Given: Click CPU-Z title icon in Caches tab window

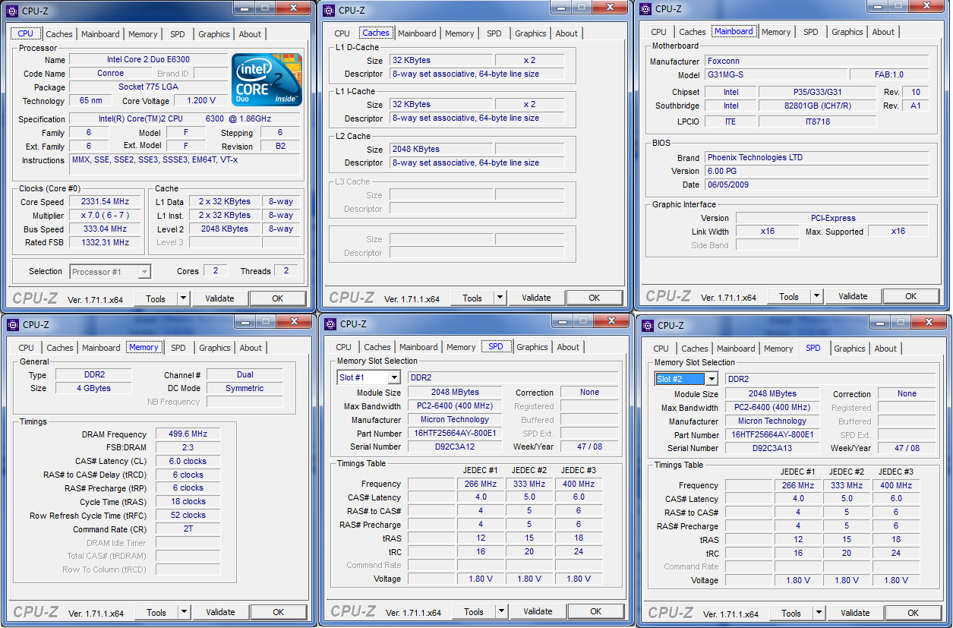Looking at the screenshot, I should [x=329, y=10].
